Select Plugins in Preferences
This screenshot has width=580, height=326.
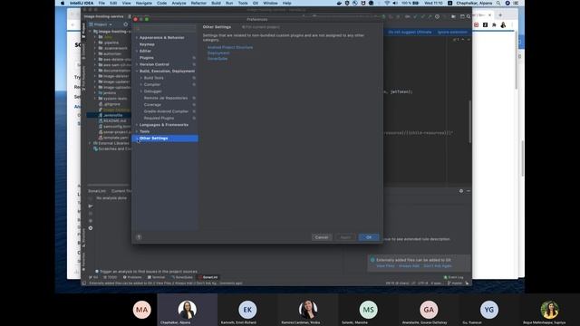(x=147, y=58)
